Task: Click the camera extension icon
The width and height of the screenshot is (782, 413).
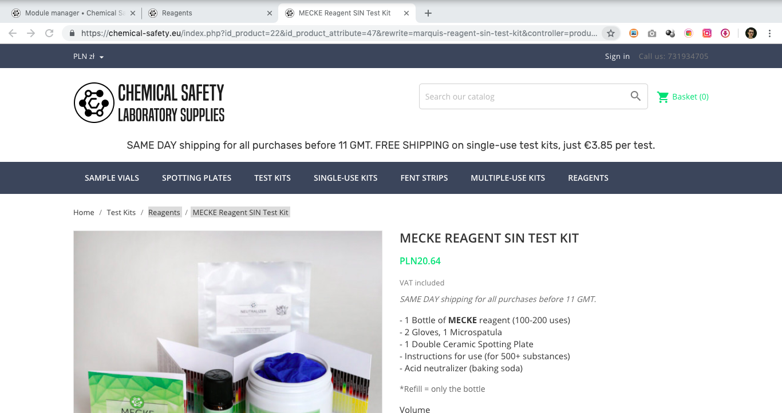Action: pos(652,33)
